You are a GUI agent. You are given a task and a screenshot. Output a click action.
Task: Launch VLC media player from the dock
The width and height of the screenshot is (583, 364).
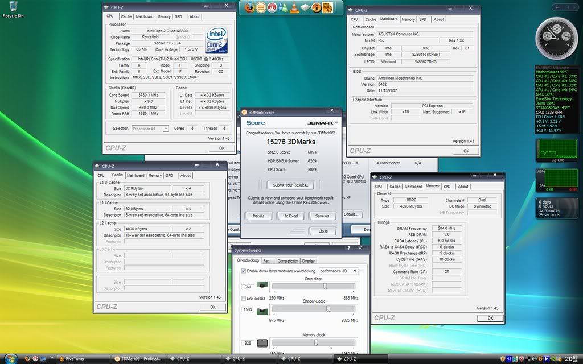click(x=294, y=7)
